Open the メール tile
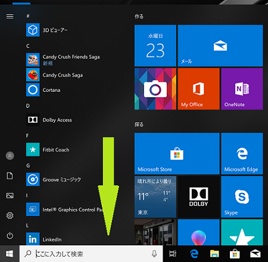This screenshot has width=268, height=262. [x=220, y=46]
